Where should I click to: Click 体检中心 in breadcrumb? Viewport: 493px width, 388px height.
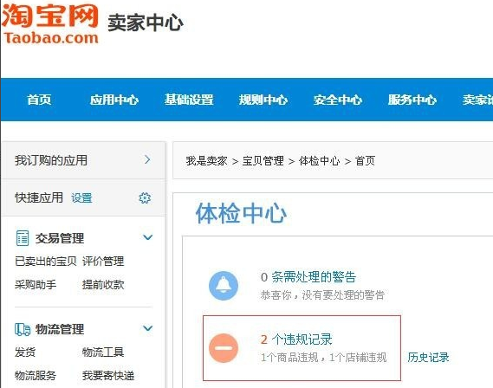pyautogui.click(x=319, y=161)
